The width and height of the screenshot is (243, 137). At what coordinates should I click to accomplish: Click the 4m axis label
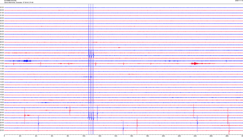point(36,136)
